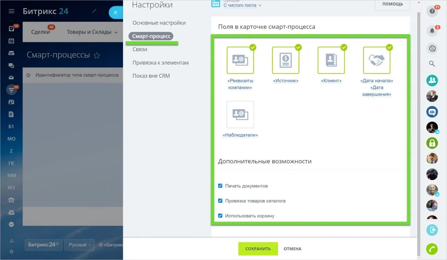The height and width of the screenshot is (260, 447).
Task: Open Tasks icon with 18 badge
Action: pyautogui.click(x=11, y=29)
